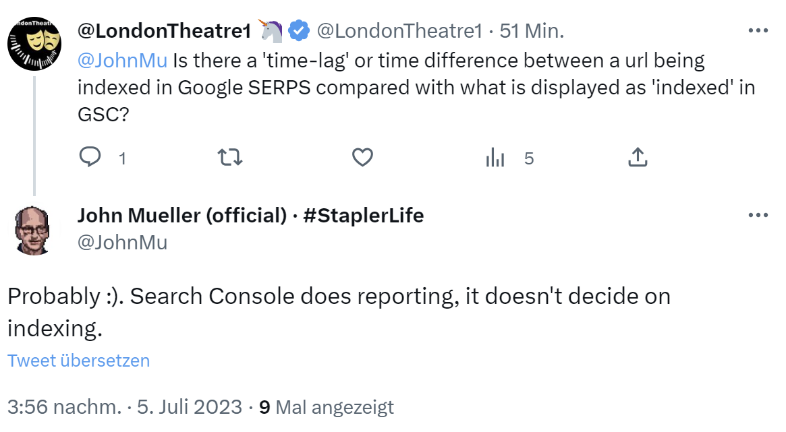This screenshot has height=432, width=786.
Task: View analytics for the LondonTheatre1 tweet
Action: pyautogui.click(x=496, y=157)
